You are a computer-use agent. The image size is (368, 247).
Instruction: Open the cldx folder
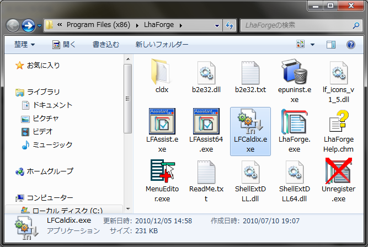pos(162,76)
